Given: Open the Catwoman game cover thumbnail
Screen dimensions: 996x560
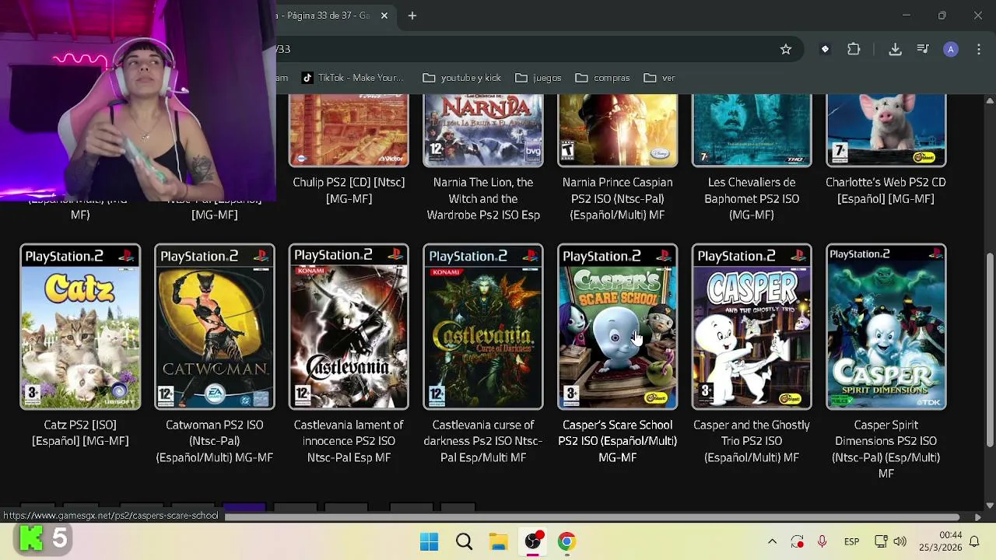Looking at the screenshot, I should (x=215, y=327).
